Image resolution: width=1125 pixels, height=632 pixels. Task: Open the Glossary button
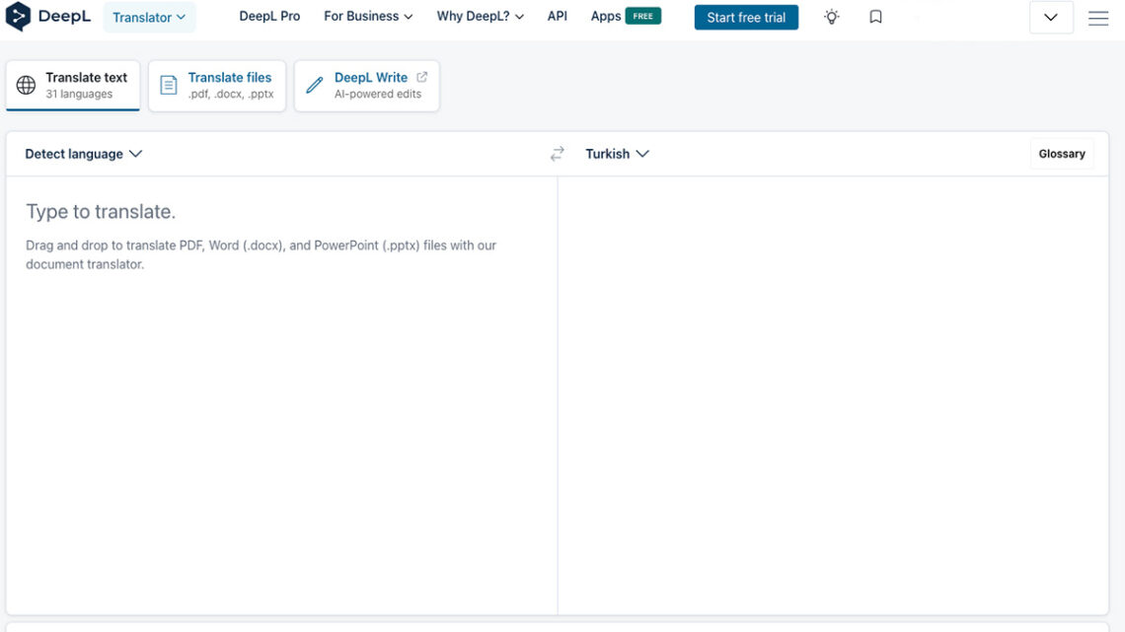1062,154
